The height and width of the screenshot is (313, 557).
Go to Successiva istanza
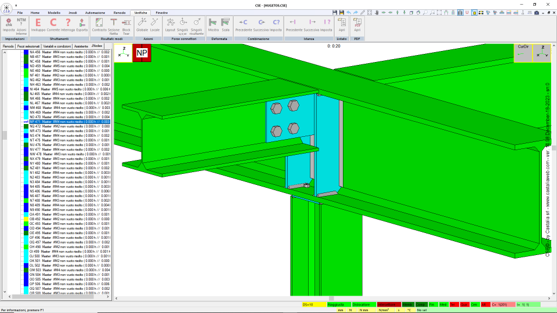pos(312,25)
